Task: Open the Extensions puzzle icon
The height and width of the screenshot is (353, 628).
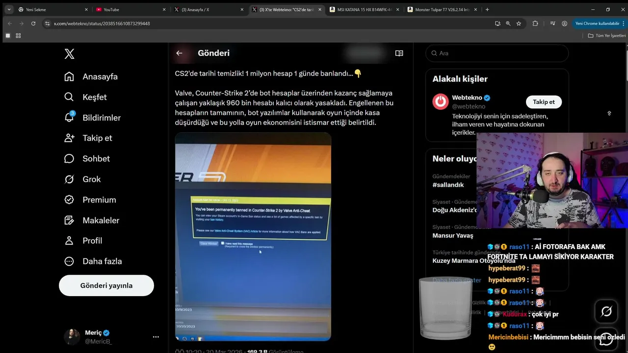Action: coord(535,24)
